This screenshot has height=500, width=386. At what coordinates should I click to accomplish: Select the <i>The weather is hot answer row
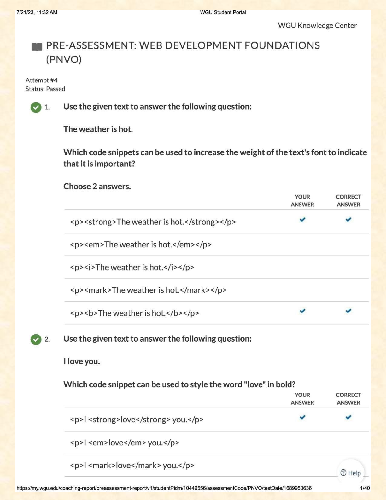tap(132, 267)
